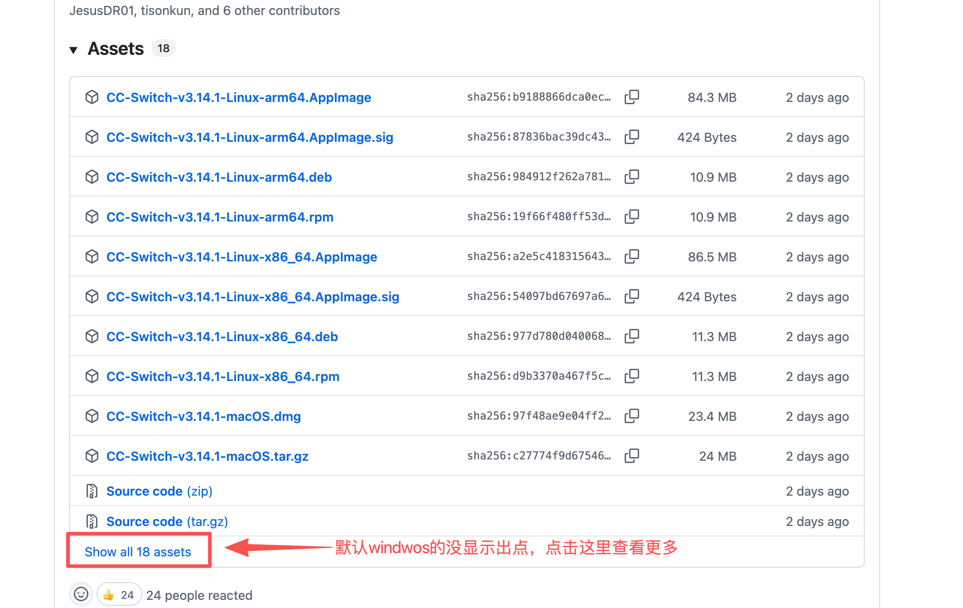Click package icon beside Linux-x86_64.rpm

(x=92, y=376)
